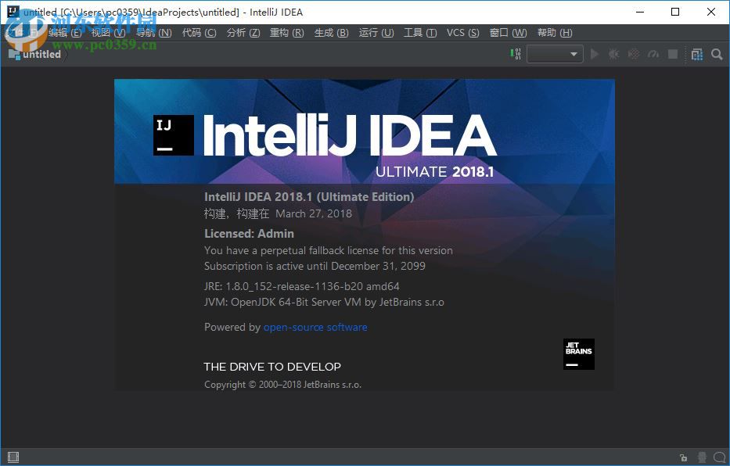
Task: Follow the open-source software link
Action: coord(315,327)
